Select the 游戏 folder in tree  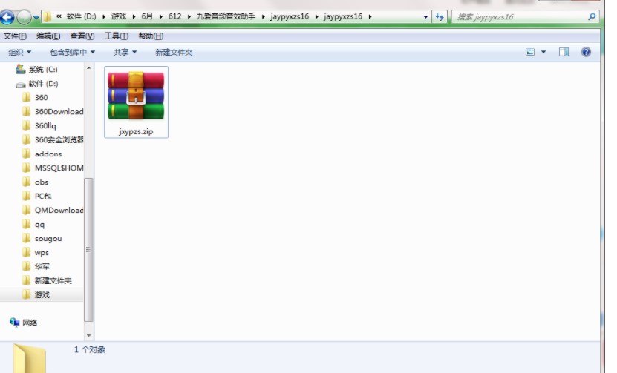36,295
